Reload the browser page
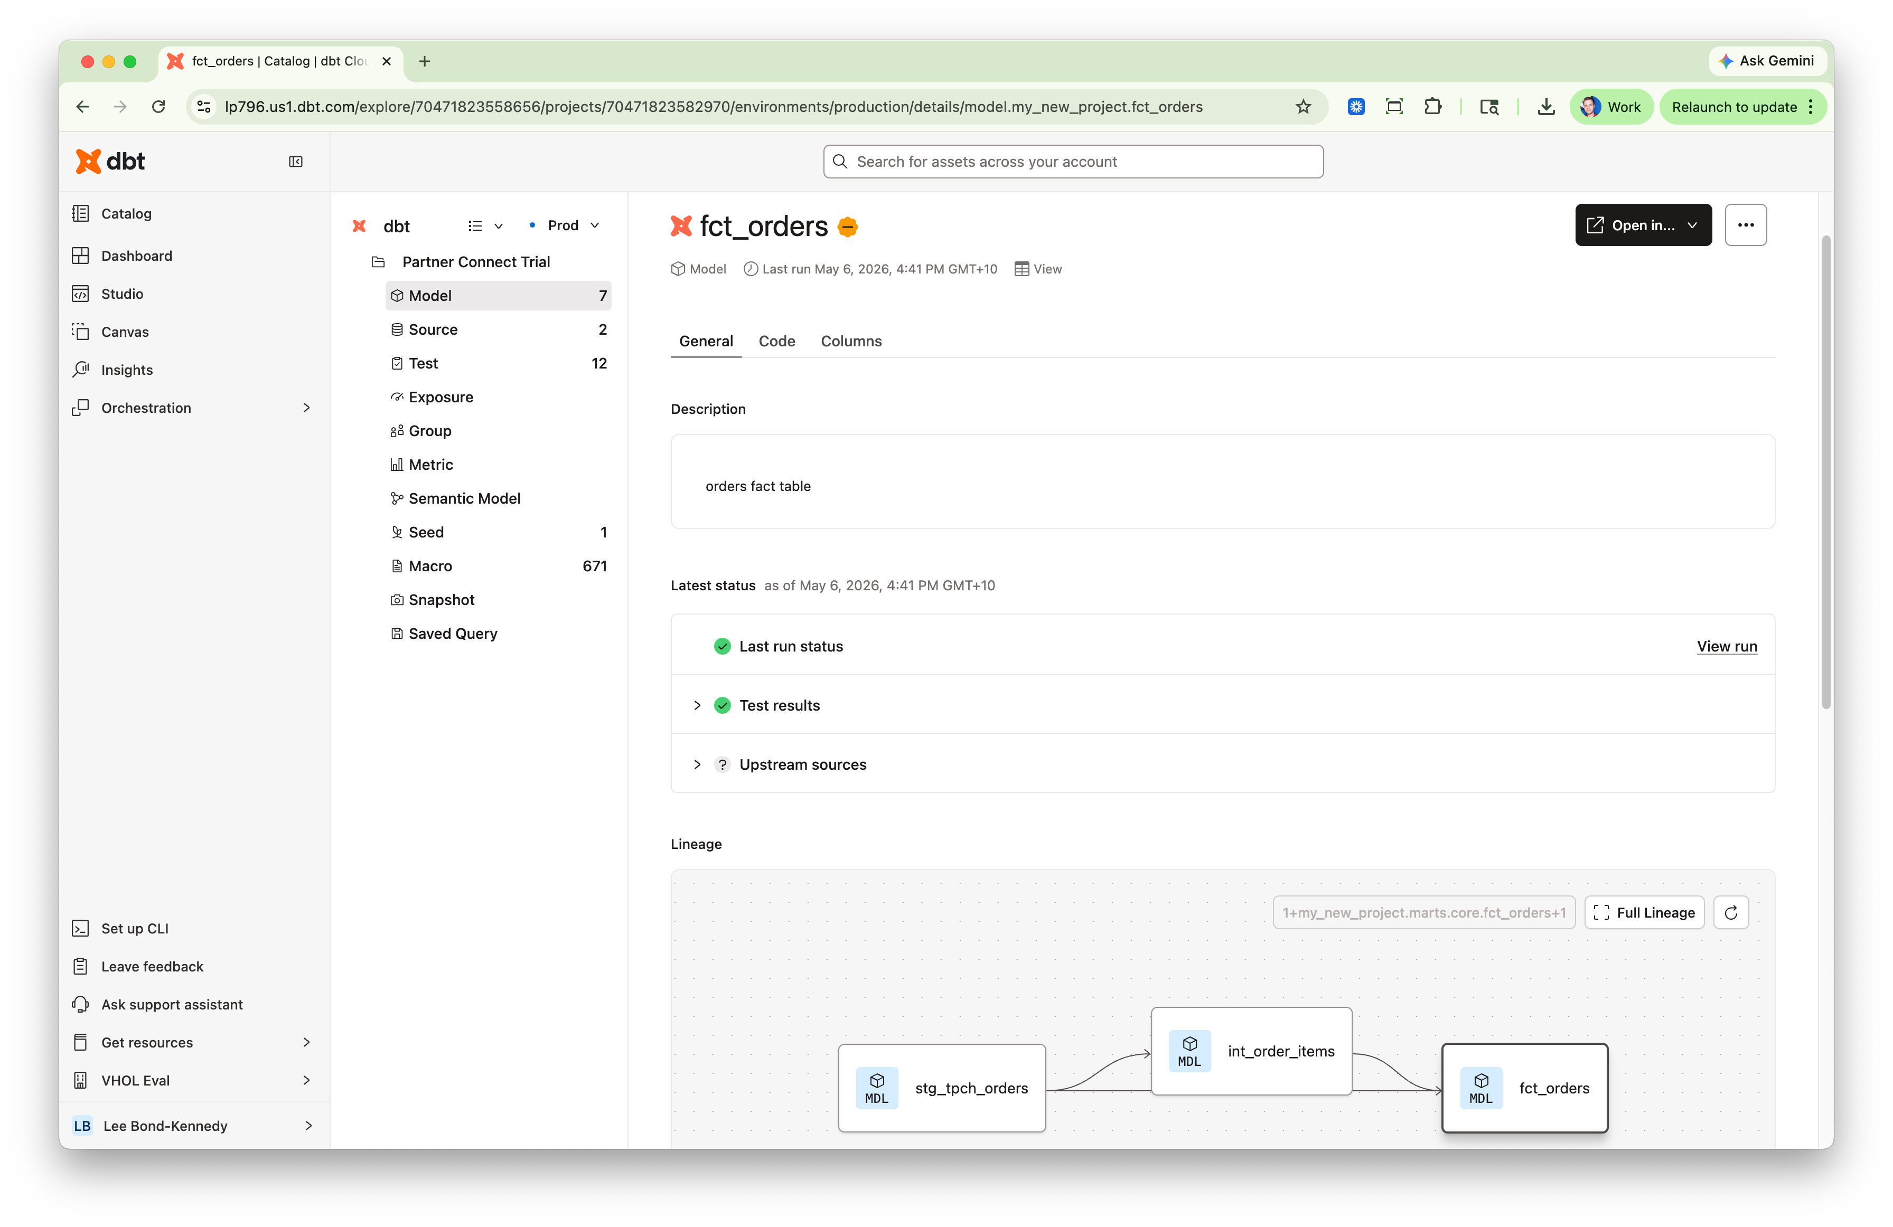 [x=159, y=107]
